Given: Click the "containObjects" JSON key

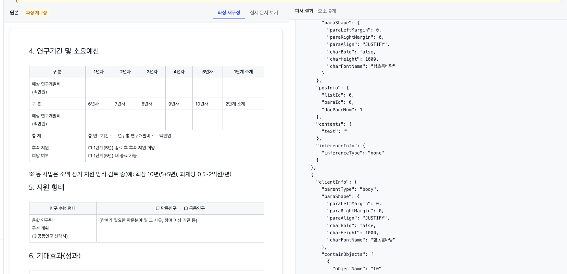Looking at the screenshot, I should click(343, 254).
